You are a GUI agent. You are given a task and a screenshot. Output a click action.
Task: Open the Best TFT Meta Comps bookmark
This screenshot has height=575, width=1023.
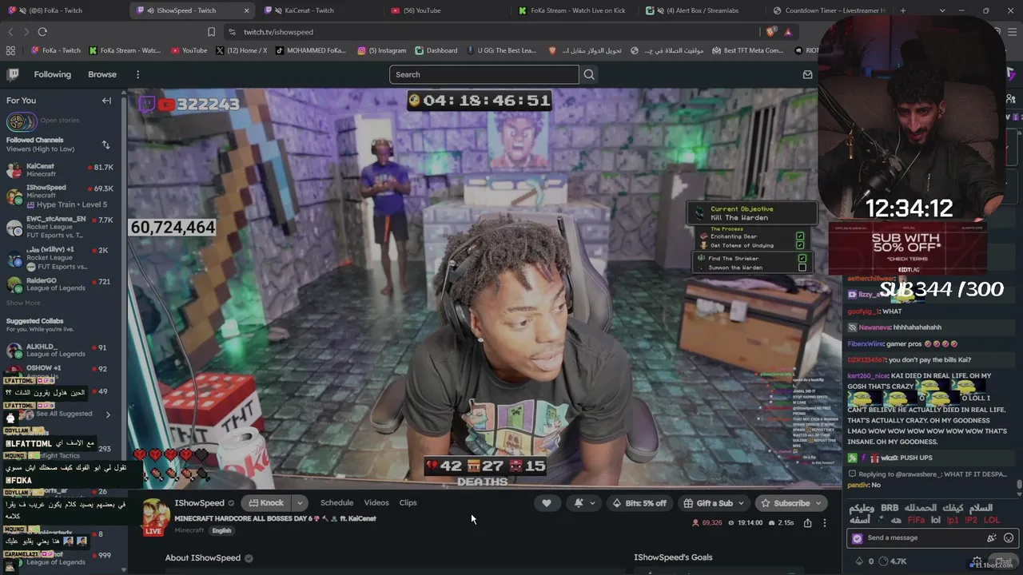click(x=746, y=50)
